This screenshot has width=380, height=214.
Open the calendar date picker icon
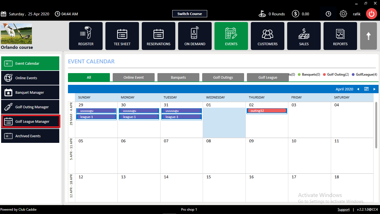click(366, 89)
